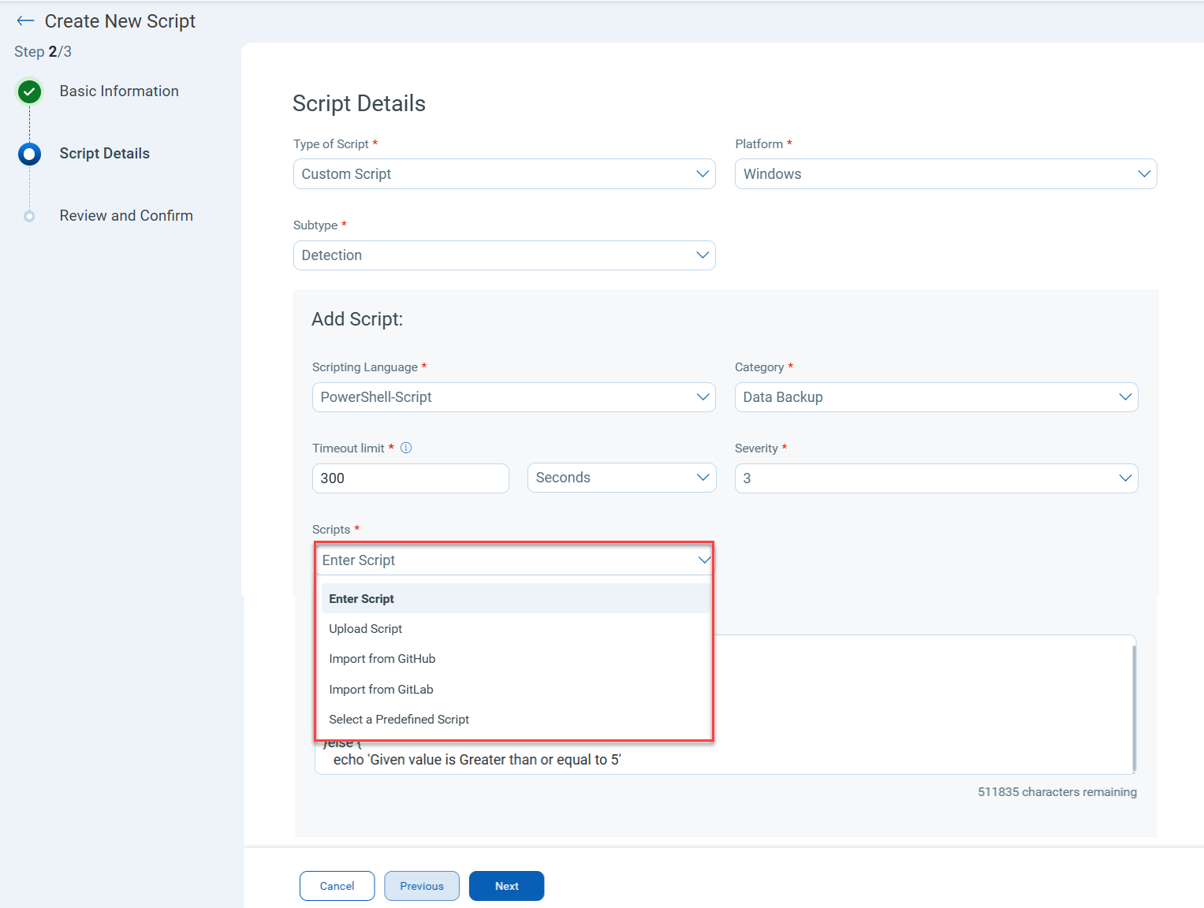Open the Category dropdown showing Data Backup
Screen dimensions: 1204x908
point(935,397)
